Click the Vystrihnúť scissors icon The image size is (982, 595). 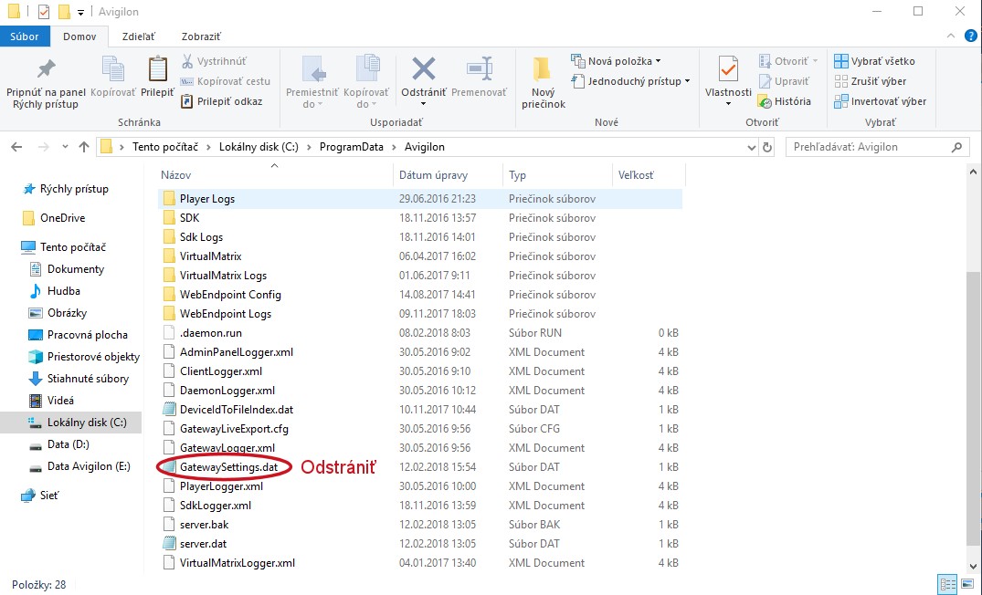(x=186, y=61)
